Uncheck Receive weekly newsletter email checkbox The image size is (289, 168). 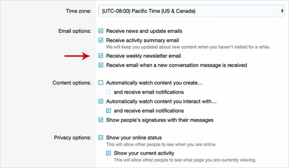101,56
